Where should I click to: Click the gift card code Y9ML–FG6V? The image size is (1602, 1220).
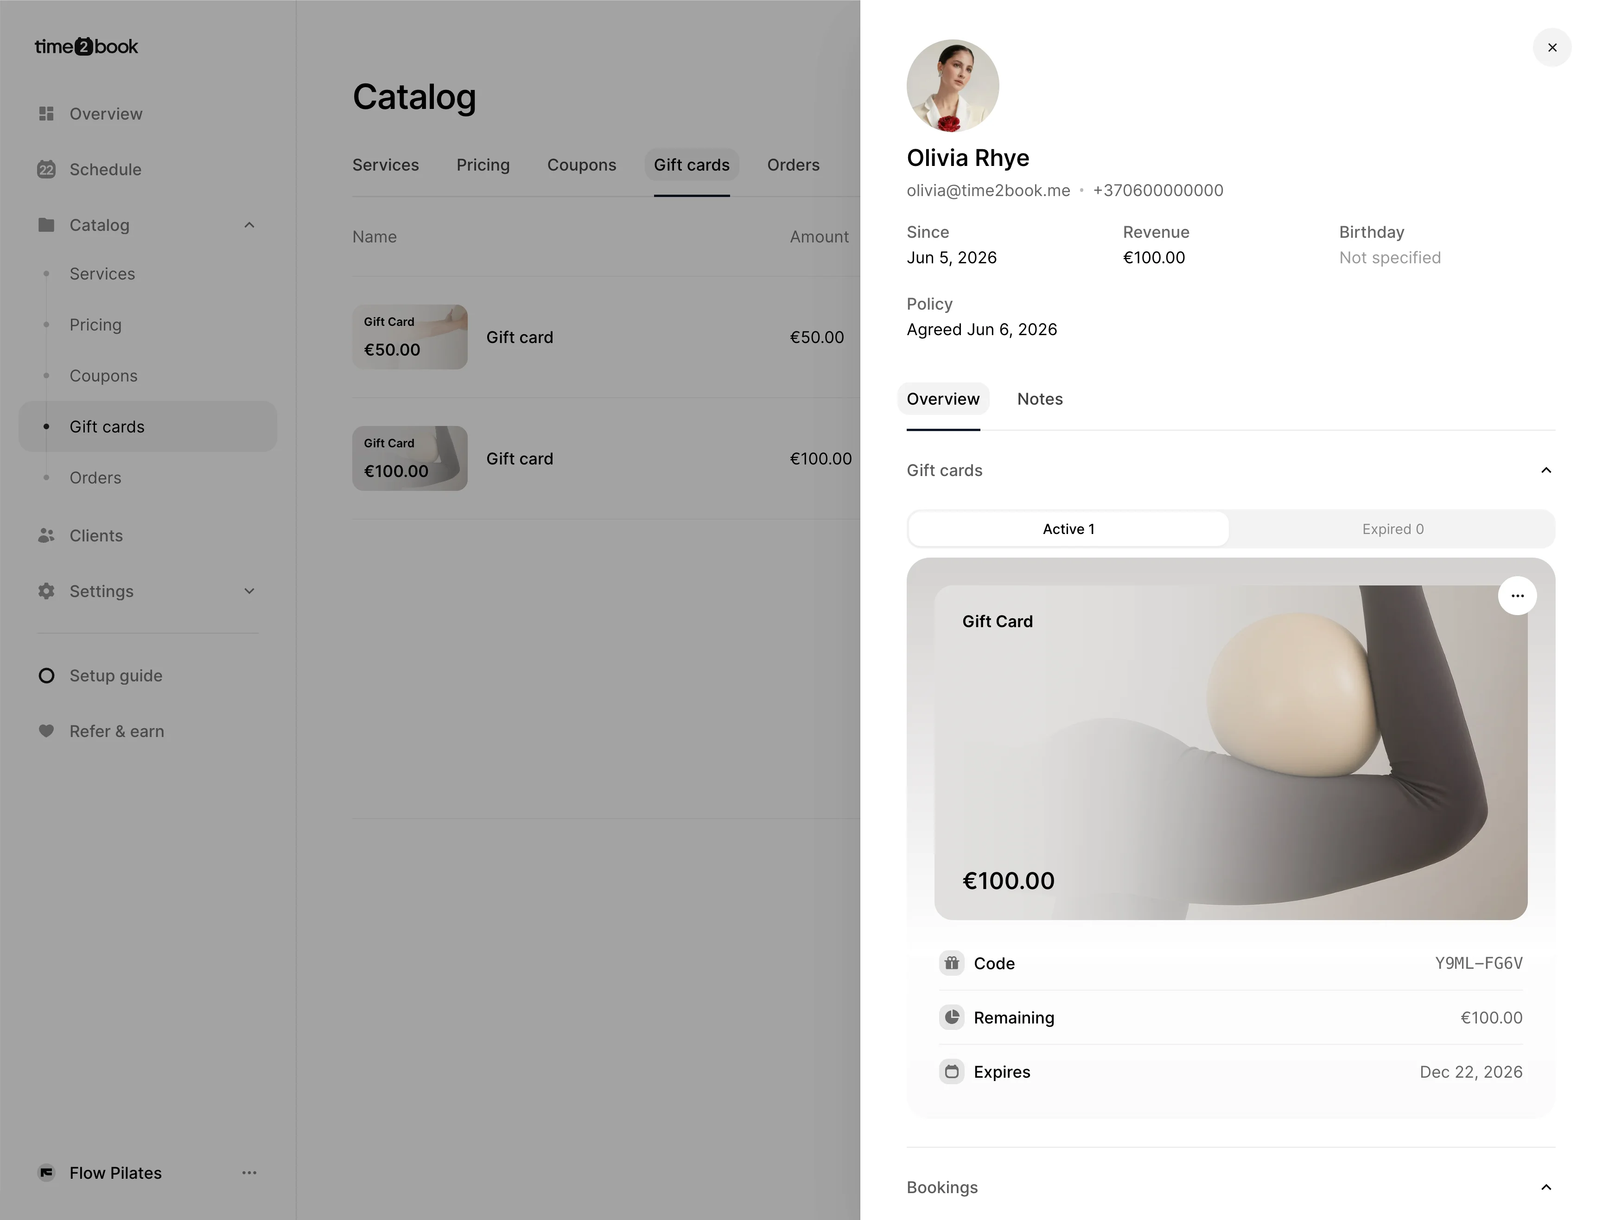(1478, 963)
